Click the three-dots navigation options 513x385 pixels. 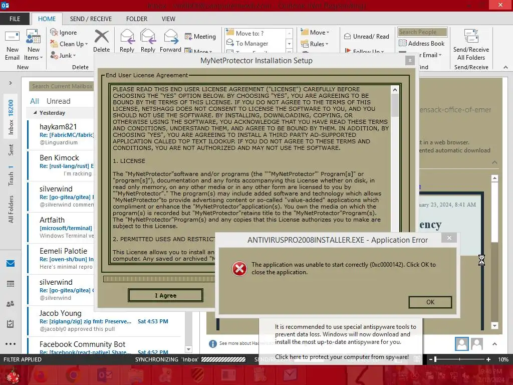11,344
